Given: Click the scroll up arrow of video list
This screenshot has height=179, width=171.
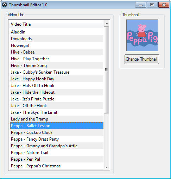Looking at the screenshot, I should click(x=107, y=23).
